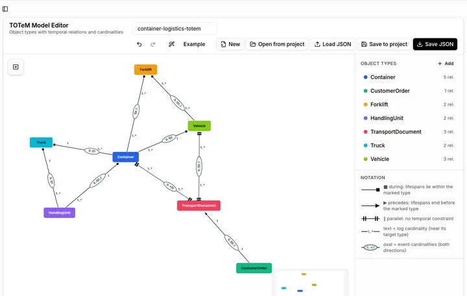
Task: Click the magic wand auto-layout icon
Action: (x=171, y=44)
